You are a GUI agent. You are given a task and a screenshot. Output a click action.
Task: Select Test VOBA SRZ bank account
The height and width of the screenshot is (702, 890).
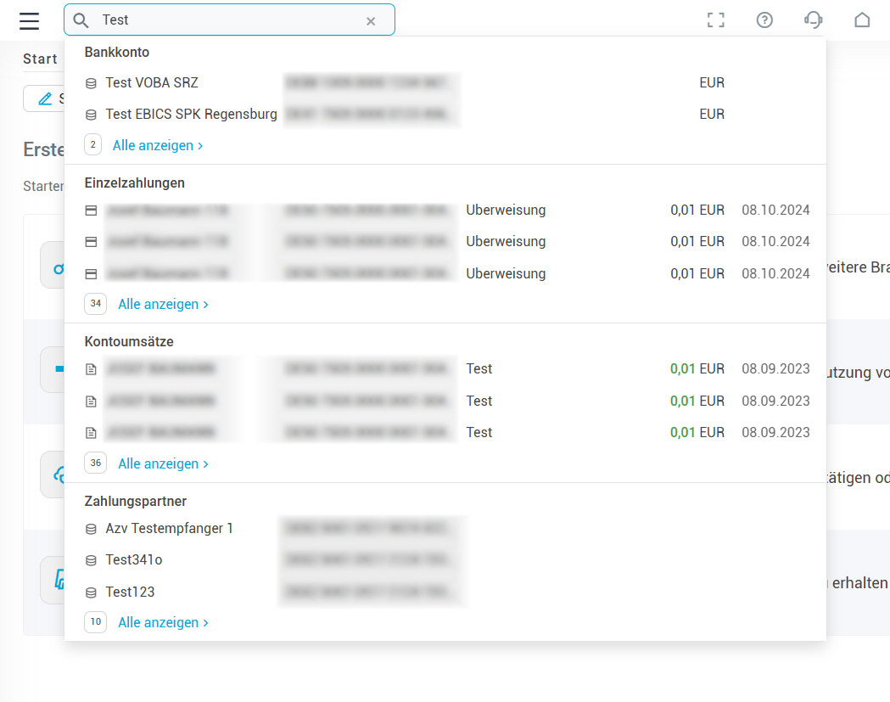click(152, 83)
